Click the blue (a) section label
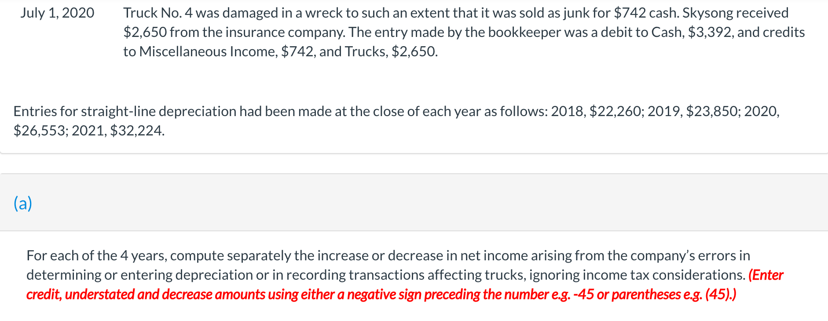Screen dimensions: 828x321 (23, 203)
